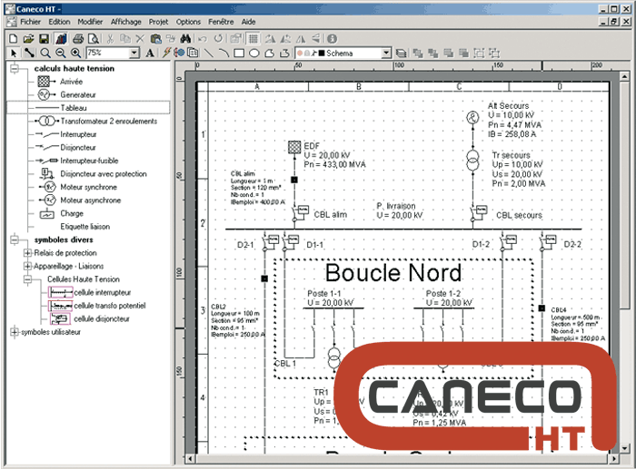The image size is (636, 469).
Task: Collapse Cellules Haute Tension node
Action: click(27, 279)
